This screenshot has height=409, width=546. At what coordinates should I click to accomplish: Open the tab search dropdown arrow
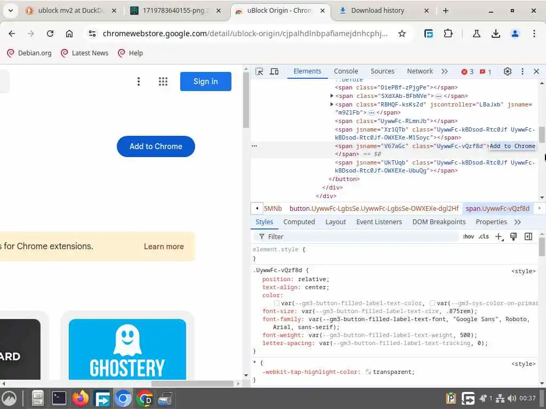11,11
